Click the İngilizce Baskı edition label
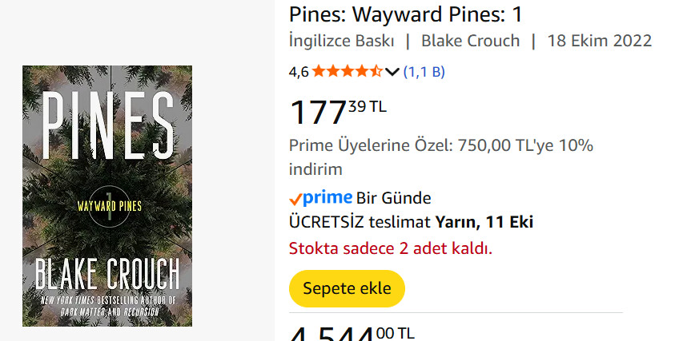 [342, 41]
